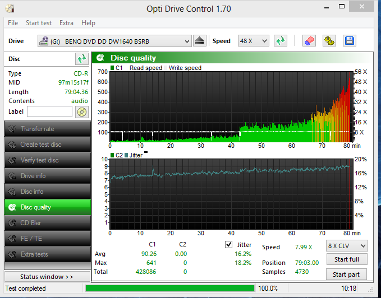Open the settings gear icon in the toolbar
This screenshot has height=298, width=381.
329,41
